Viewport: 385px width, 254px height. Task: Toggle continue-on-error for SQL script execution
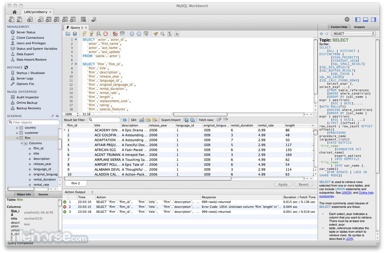115,34
